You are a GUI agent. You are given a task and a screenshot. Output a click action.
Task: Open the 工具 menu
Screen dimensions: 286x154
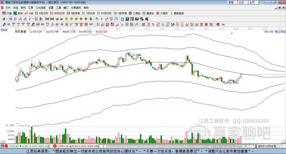pos(58,8)
